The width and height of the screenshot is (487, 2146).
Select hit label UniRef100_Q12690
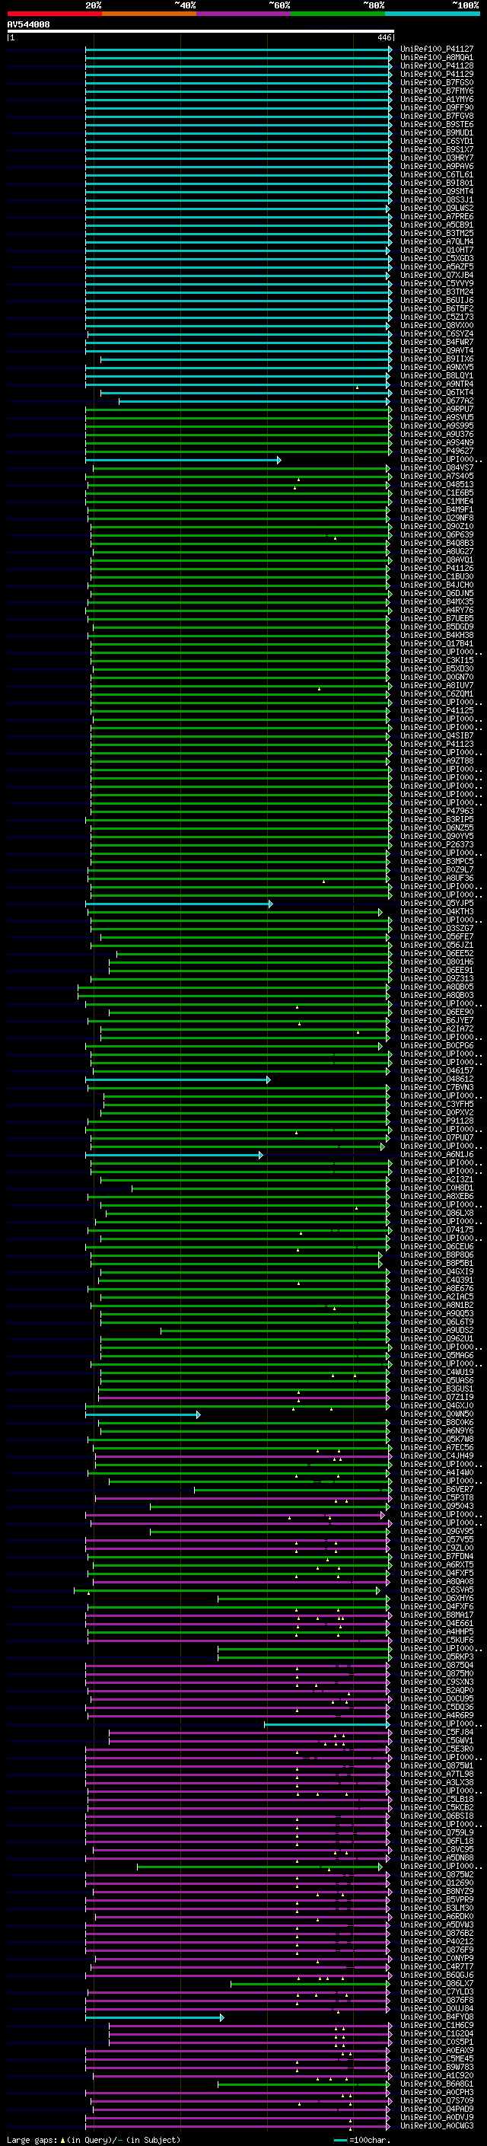[x=437, y=1883]
